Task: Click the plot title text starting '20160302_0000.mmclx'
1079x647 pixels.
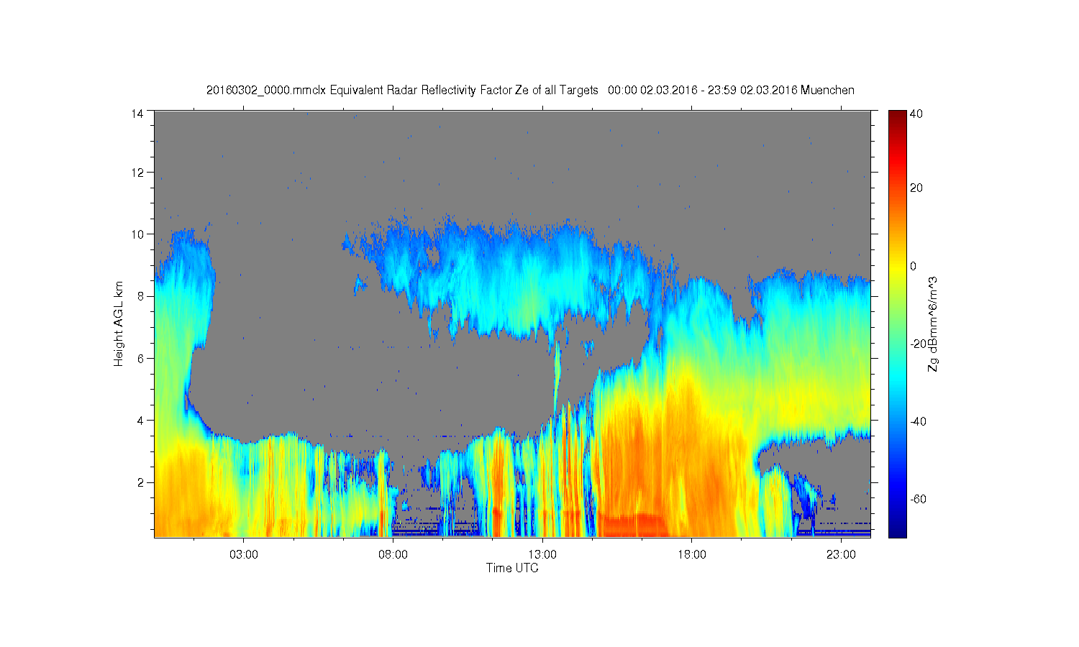Action: [x=530, y=90]
